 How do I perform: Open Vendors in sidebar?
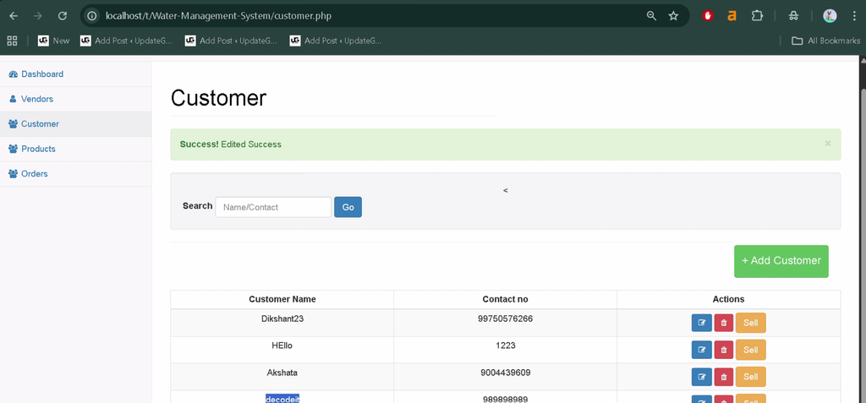75,99
